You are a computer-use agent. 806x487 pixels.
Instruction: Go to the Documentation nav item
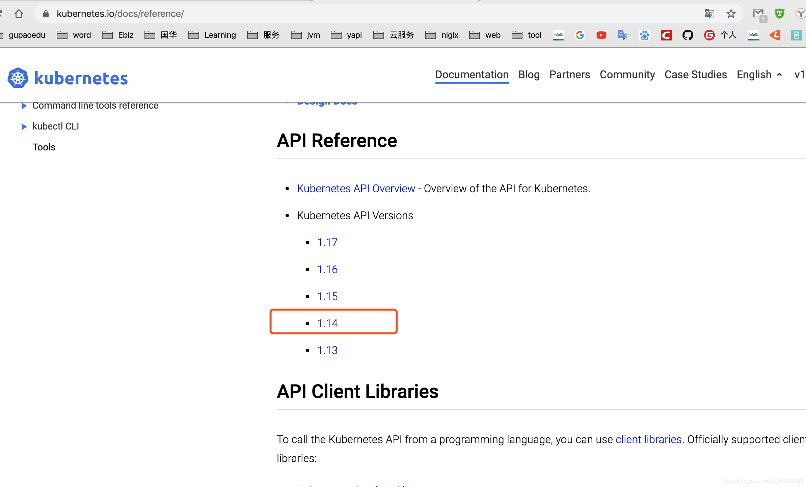pos(472,75)
